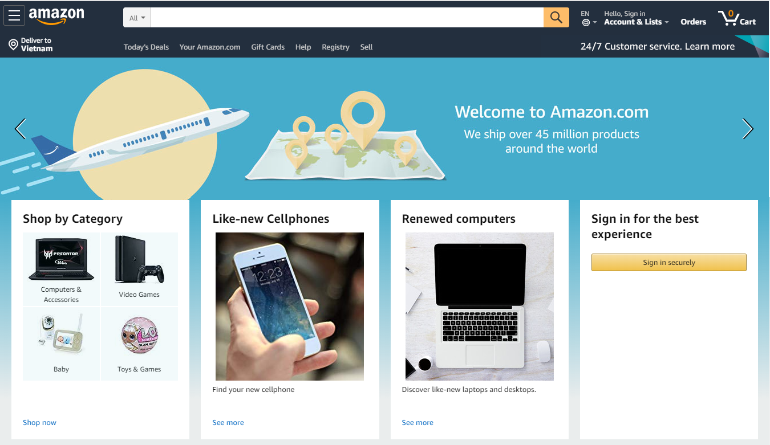Expand the All departments search dropdown
This screenshot has width=770, height=445.
tap(137, 18)
